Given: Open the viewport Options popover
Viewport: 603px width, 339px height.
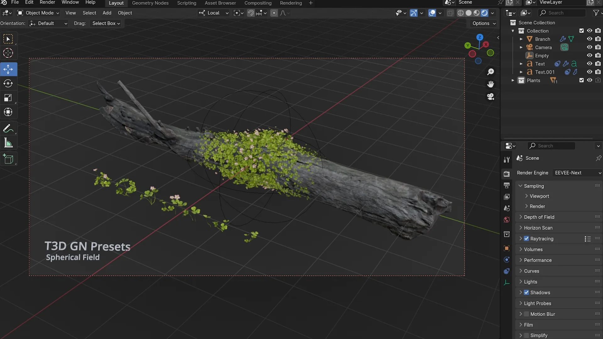Looking at the screenshot, I should click(484, 23).
